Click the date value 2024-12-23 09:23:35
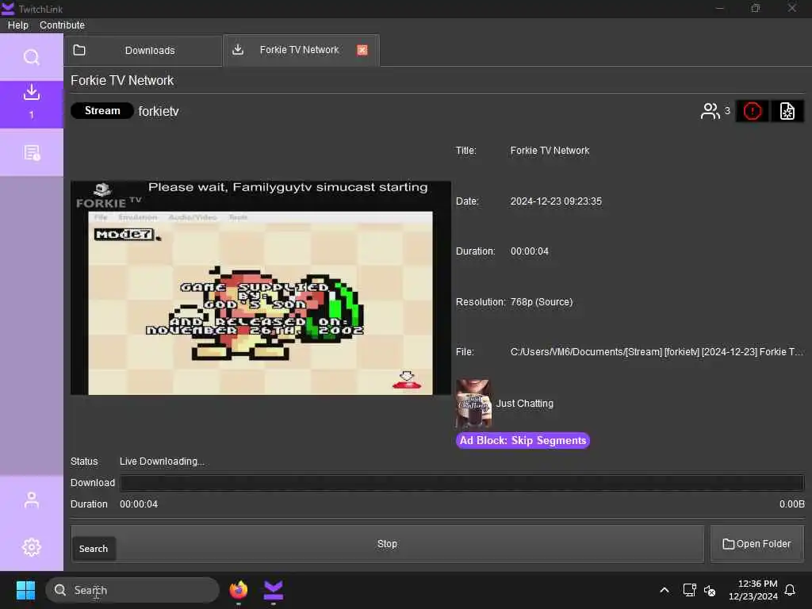Screen dimensions: 812x609 tap(556, 201)
